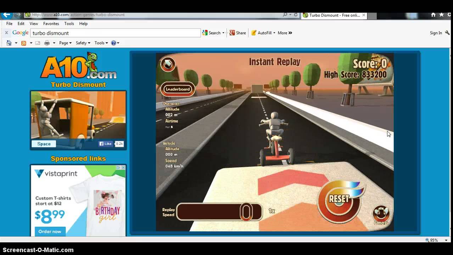The image size is (453, 255).
Task: Click the '1x' replay speed value
Action: coord(272,211)
